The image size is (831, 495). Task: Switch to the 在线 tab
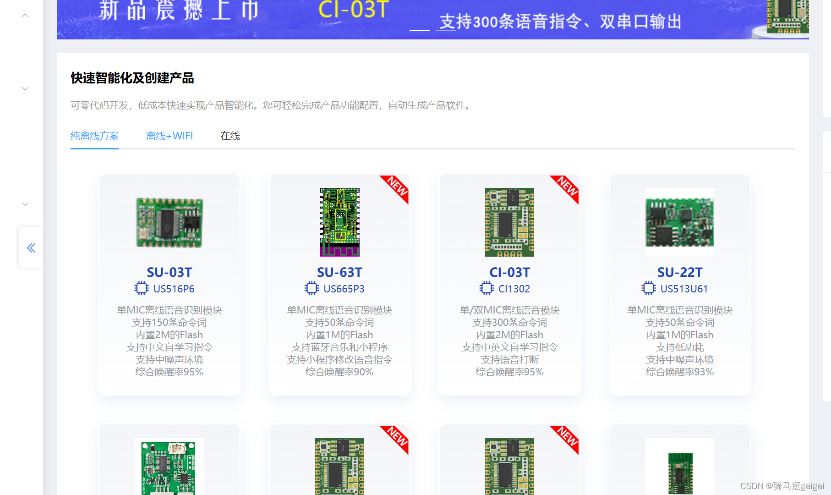tap(230, 136)
